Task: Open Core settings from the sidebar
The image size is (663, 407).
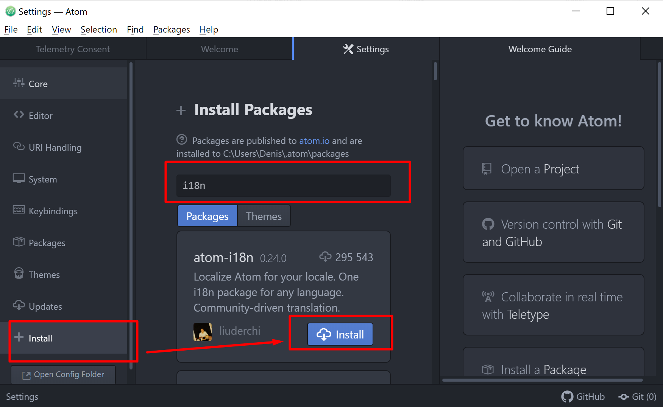Action: (64, 84)
